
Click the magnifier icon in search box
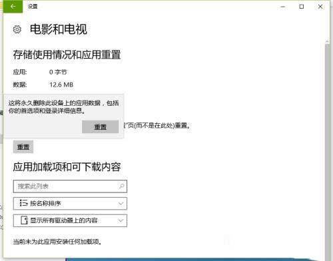pos(121,186)
